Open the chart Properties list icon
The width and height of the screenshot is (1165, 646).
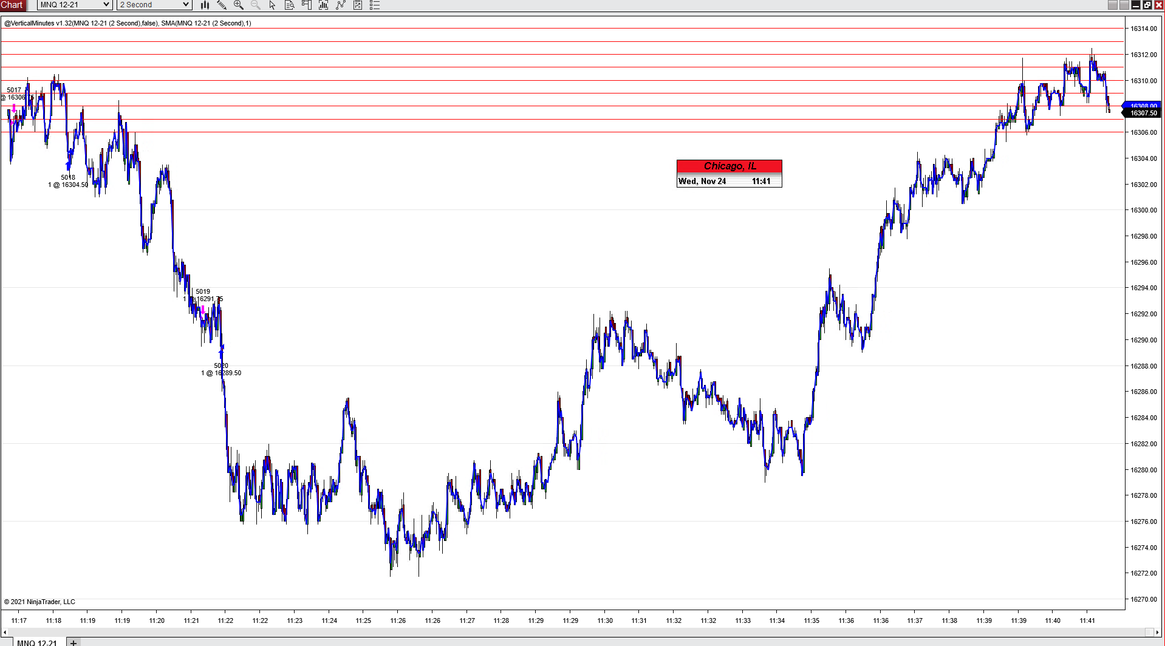[375, 5]
